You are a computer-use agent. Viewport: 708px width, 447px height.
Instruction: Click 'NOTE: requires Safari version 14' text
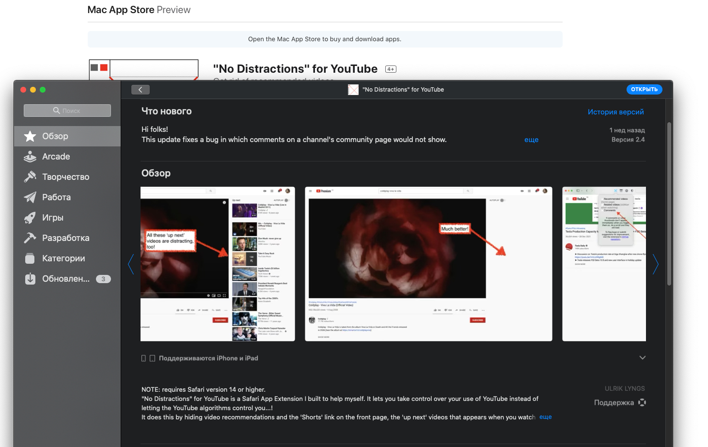204,389
